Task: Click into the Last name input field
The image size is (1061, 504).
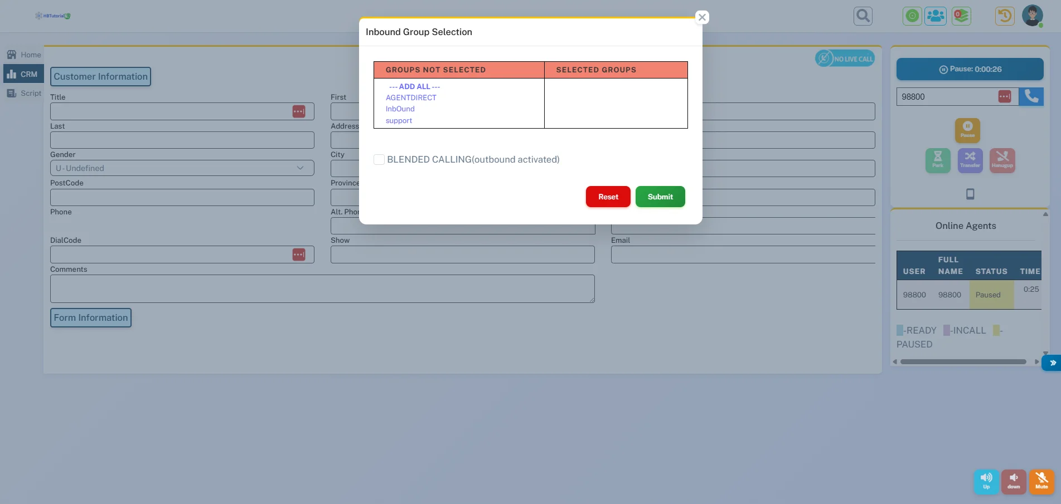Action: (x=182, y=140)
